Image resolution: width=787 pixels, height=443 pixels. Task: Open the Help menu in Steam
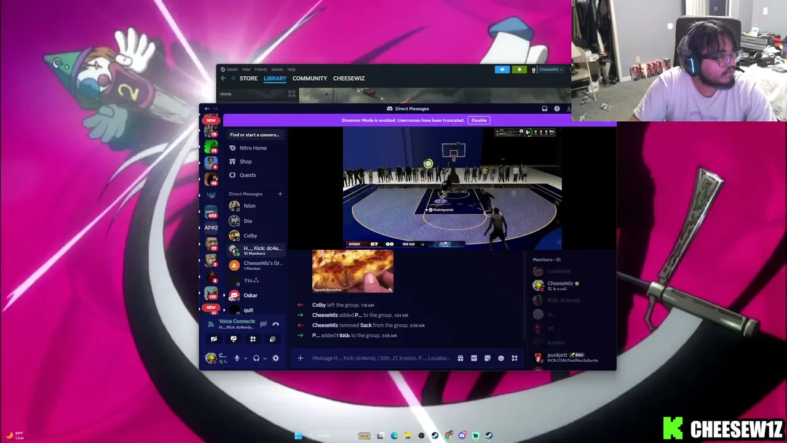(291, 70)
